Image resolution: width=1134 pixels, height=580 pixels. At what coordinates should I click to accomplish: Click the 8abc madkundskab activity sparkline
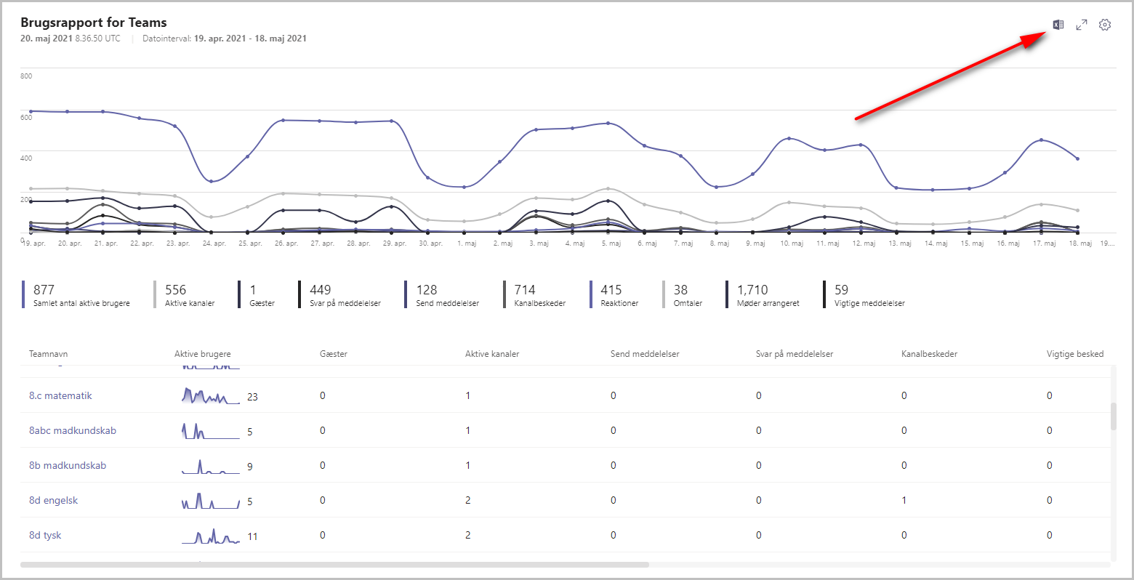(211, 430)
